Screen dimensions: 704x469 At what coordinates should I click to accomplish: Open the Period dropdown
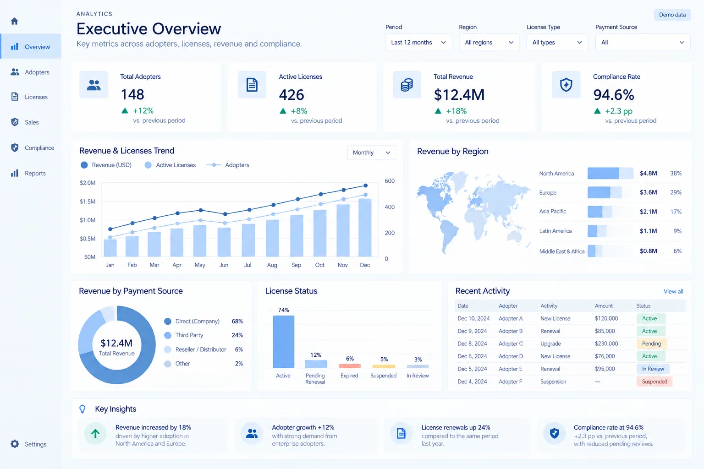pyautogui.click(x=418, y=43)
